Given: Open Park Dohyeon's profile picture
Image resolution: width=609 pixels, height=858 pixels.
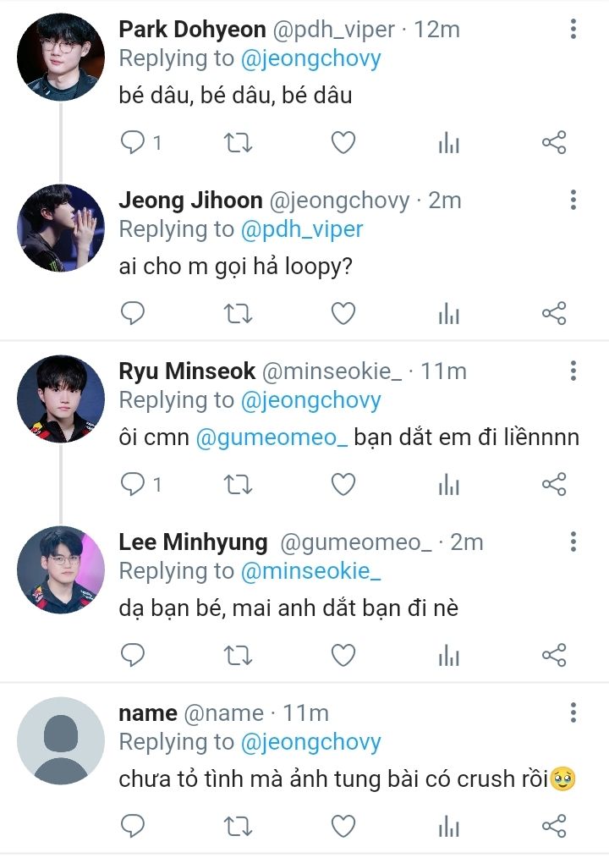Looking at the screenshot, I should [61, 57].
